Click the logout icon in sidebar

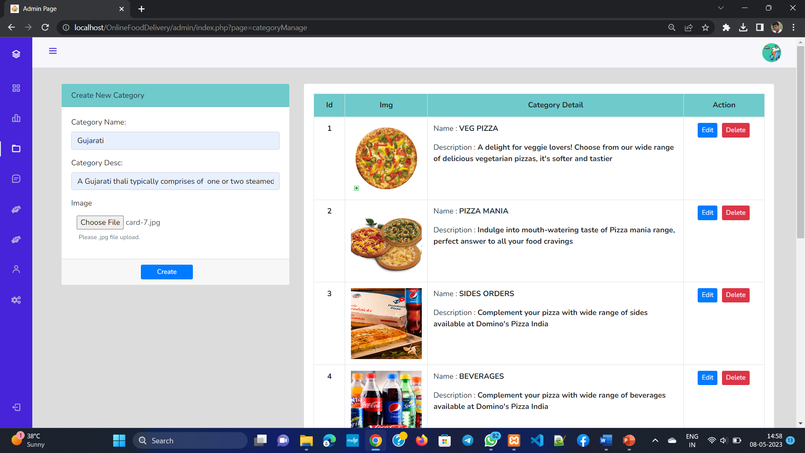tap(16, 407)
